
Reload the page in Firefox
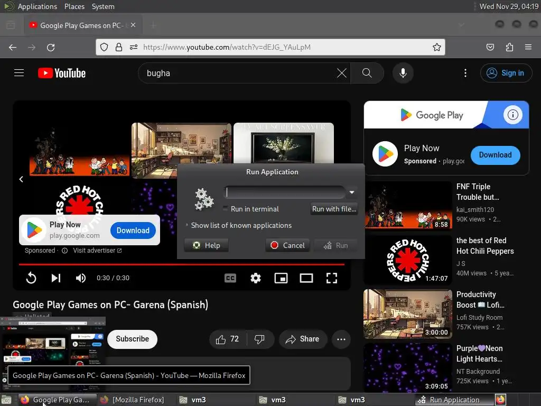(51, 47)
